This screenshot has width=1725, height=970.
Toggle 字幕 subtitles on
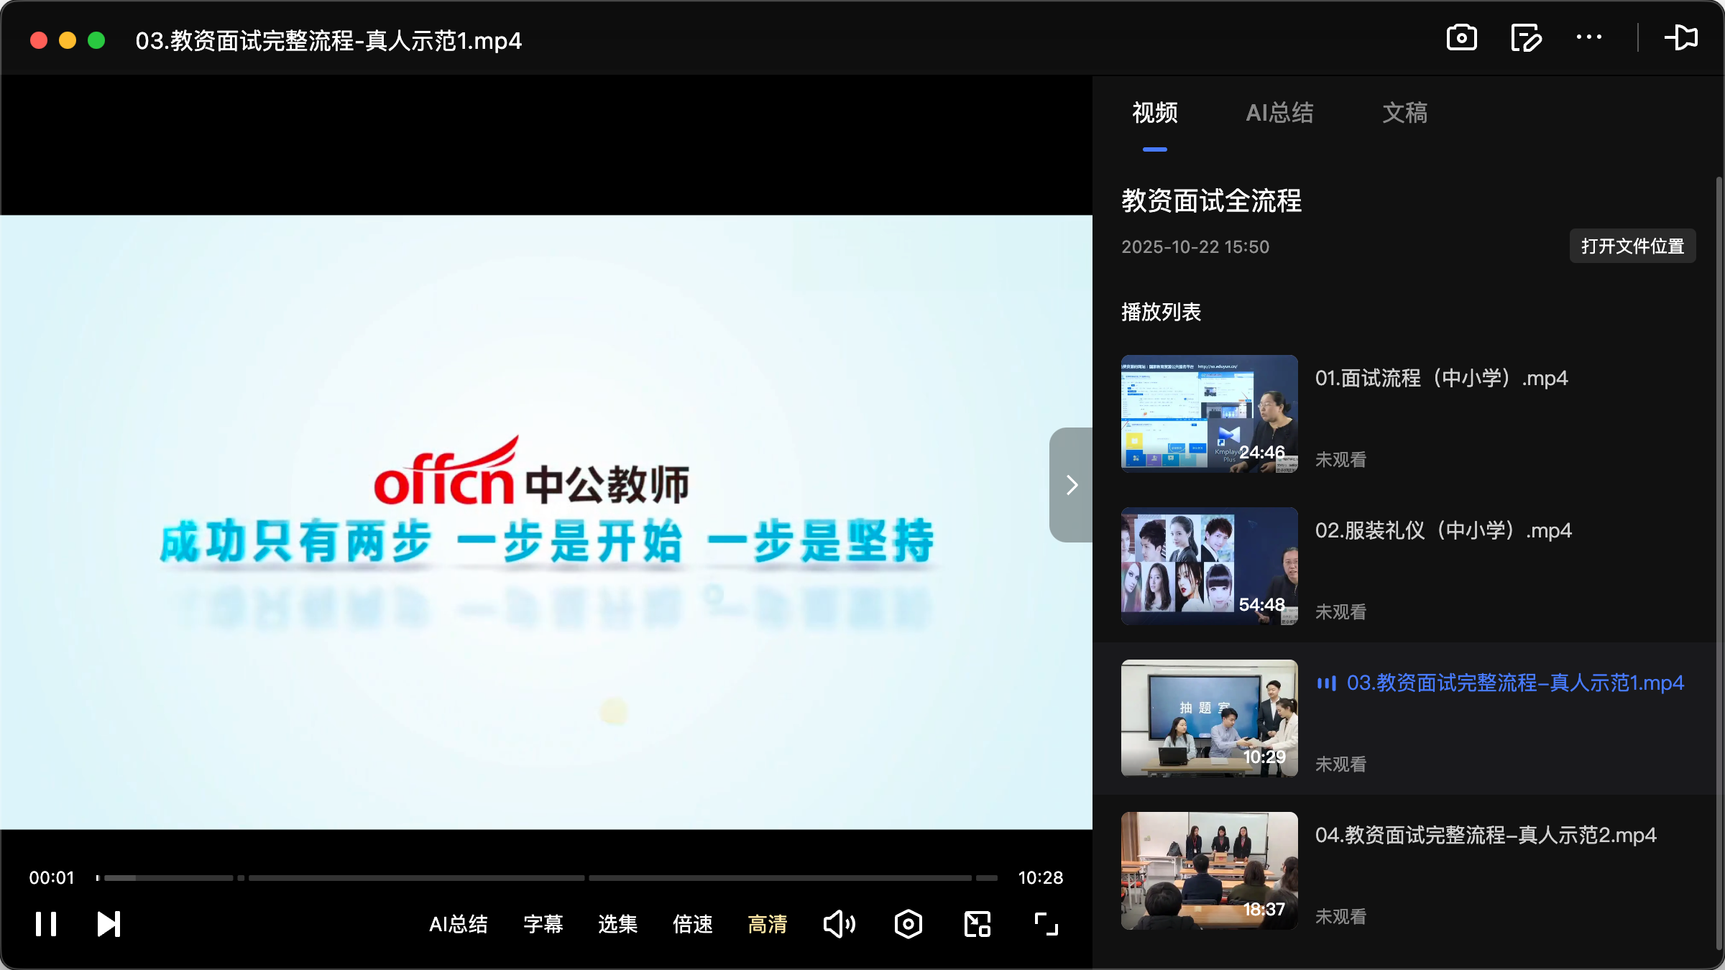[543, 924]
